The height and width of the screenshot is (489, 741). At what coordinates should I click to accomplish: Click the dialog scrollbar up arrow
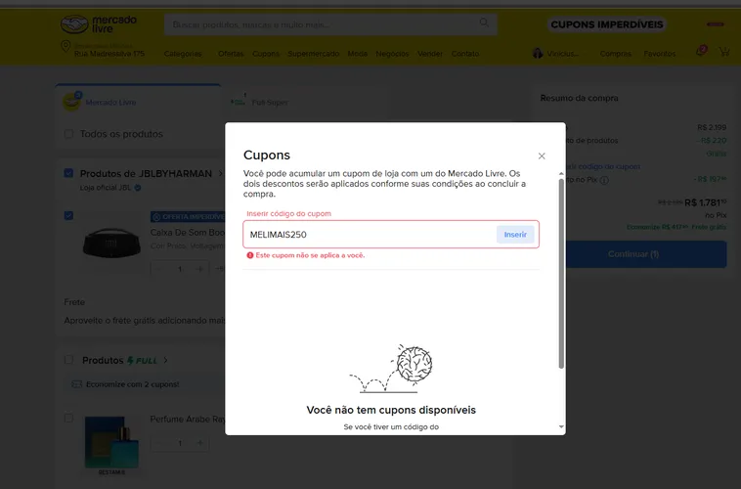pyautogui.click(x=561, y=174)
